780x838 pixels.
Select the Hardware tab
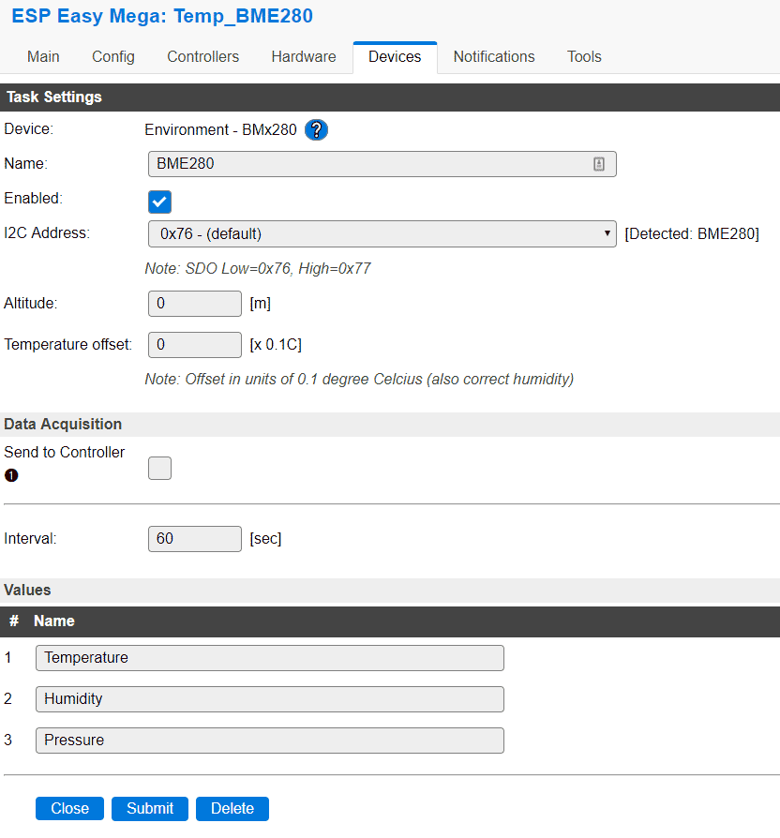click(x=304, y=57)
